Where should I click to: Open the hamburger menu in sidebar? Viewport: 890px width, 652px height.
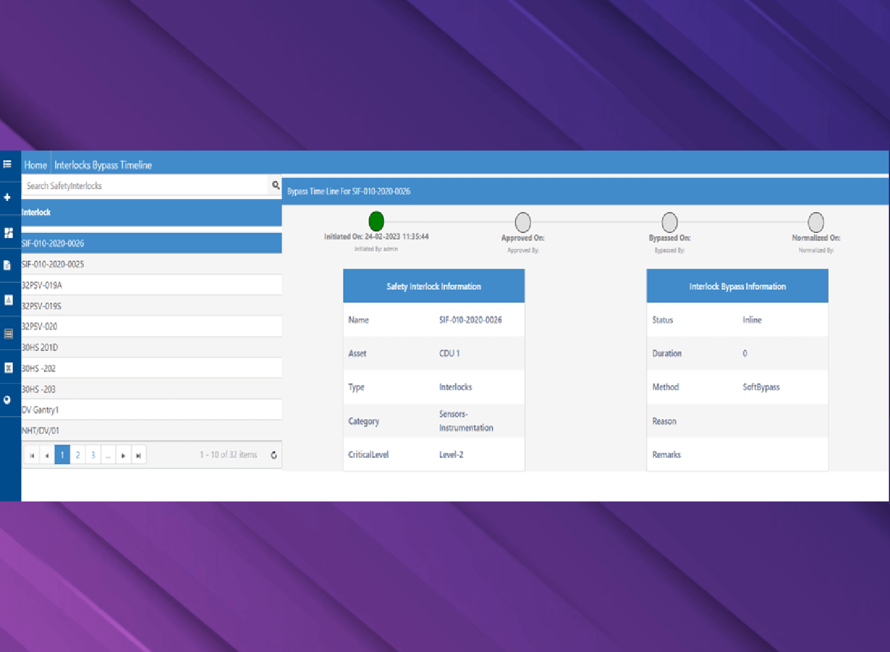[8, 164]
